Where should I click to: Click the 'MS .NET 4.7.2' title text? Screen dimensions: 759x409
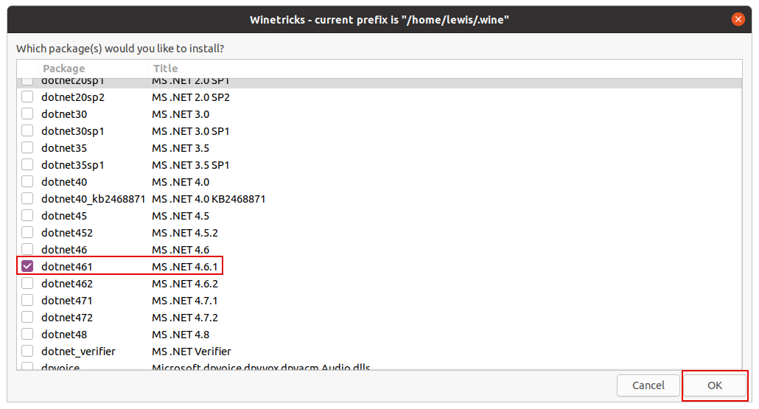click(x=185, y=318)
